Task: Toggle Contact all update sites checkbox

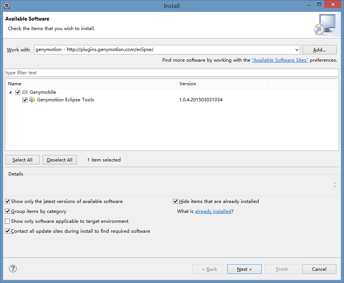Action: tap(8, 231)
